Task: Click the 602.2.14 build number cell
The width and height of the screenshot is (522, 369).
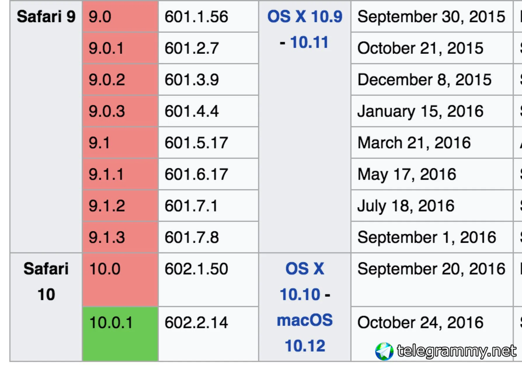Action: coord(196,323)
